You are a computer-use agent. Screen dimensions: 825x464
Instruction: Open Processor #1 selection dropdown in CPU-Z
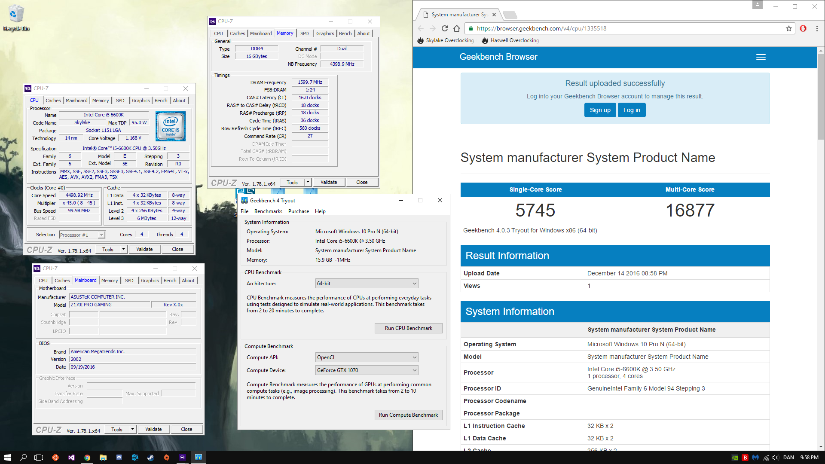[82, 235]
